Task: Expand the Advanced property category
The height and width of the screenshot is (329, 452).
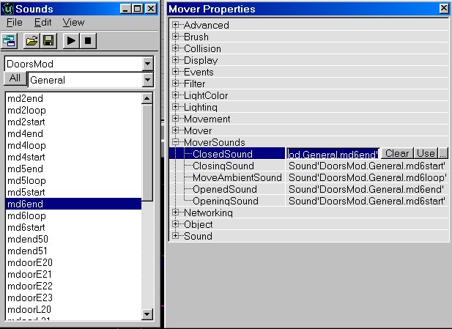Action: click(176, 25)
